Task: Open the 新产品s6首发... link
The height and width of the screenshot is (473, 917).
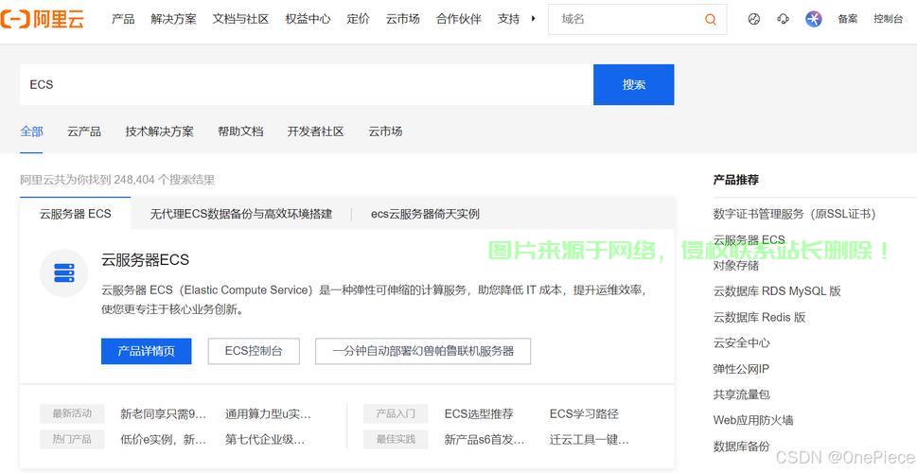Action: tap(485, 439)
